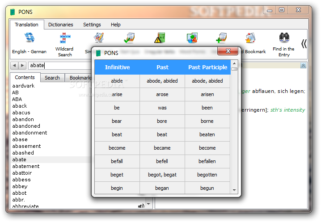Select 'abbot' in the contents list
The width and height of the screenshot is (321, 222).
pos(20,193)
